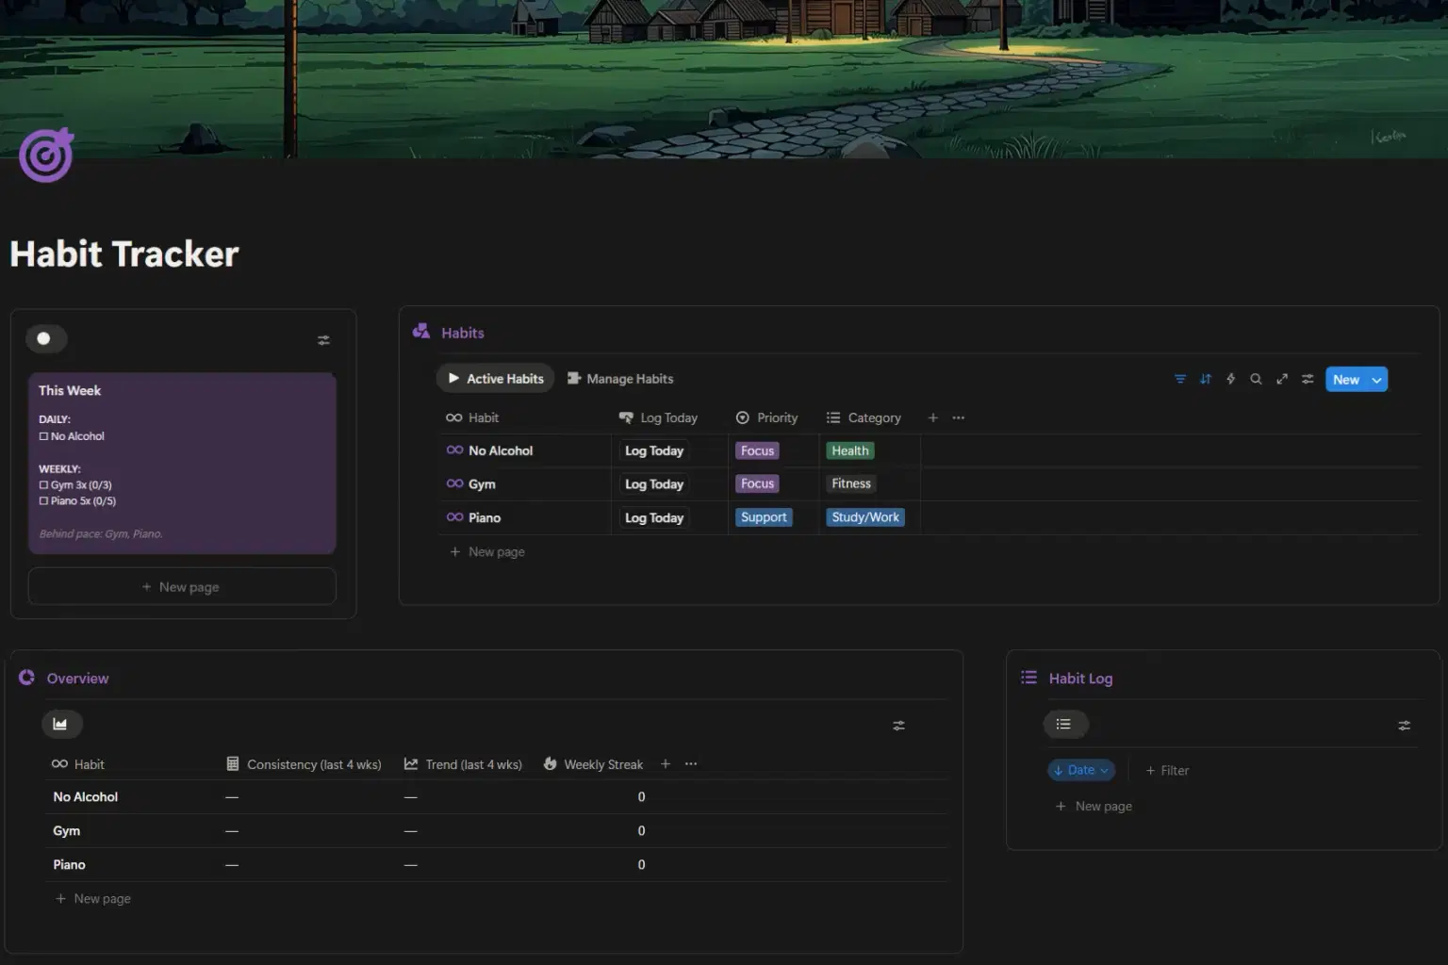
Task: Check the Piano 5x weekly checkbox
Action: [43, 501]
